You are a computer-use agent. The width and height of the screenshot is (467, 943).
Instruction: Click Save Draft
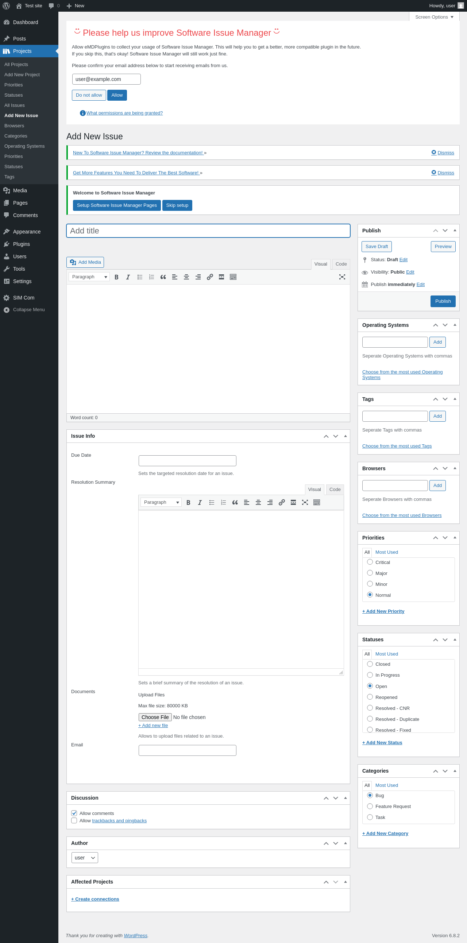377,247
